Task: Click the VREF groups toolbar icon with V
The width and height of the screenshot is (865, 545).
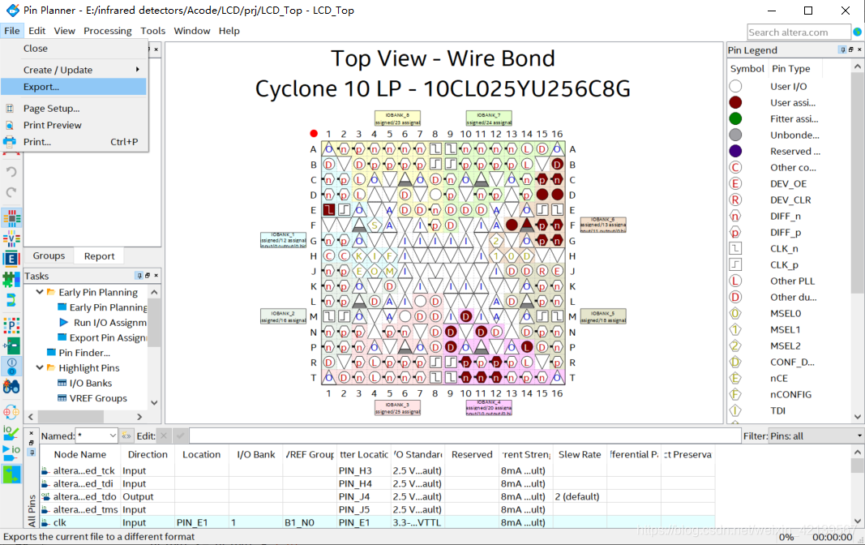Action: (x=11, y=238)
